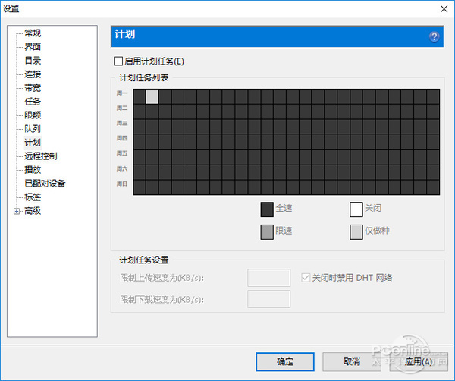455x381 pixels.
Task: Open the 已配对设备 settings page
Action: tap(45, 184)
